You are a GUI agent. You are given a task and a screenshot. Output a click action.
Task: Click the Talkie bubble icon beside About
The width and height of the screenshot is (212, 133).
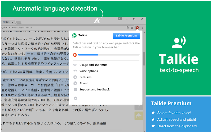(x=75, y=83)
